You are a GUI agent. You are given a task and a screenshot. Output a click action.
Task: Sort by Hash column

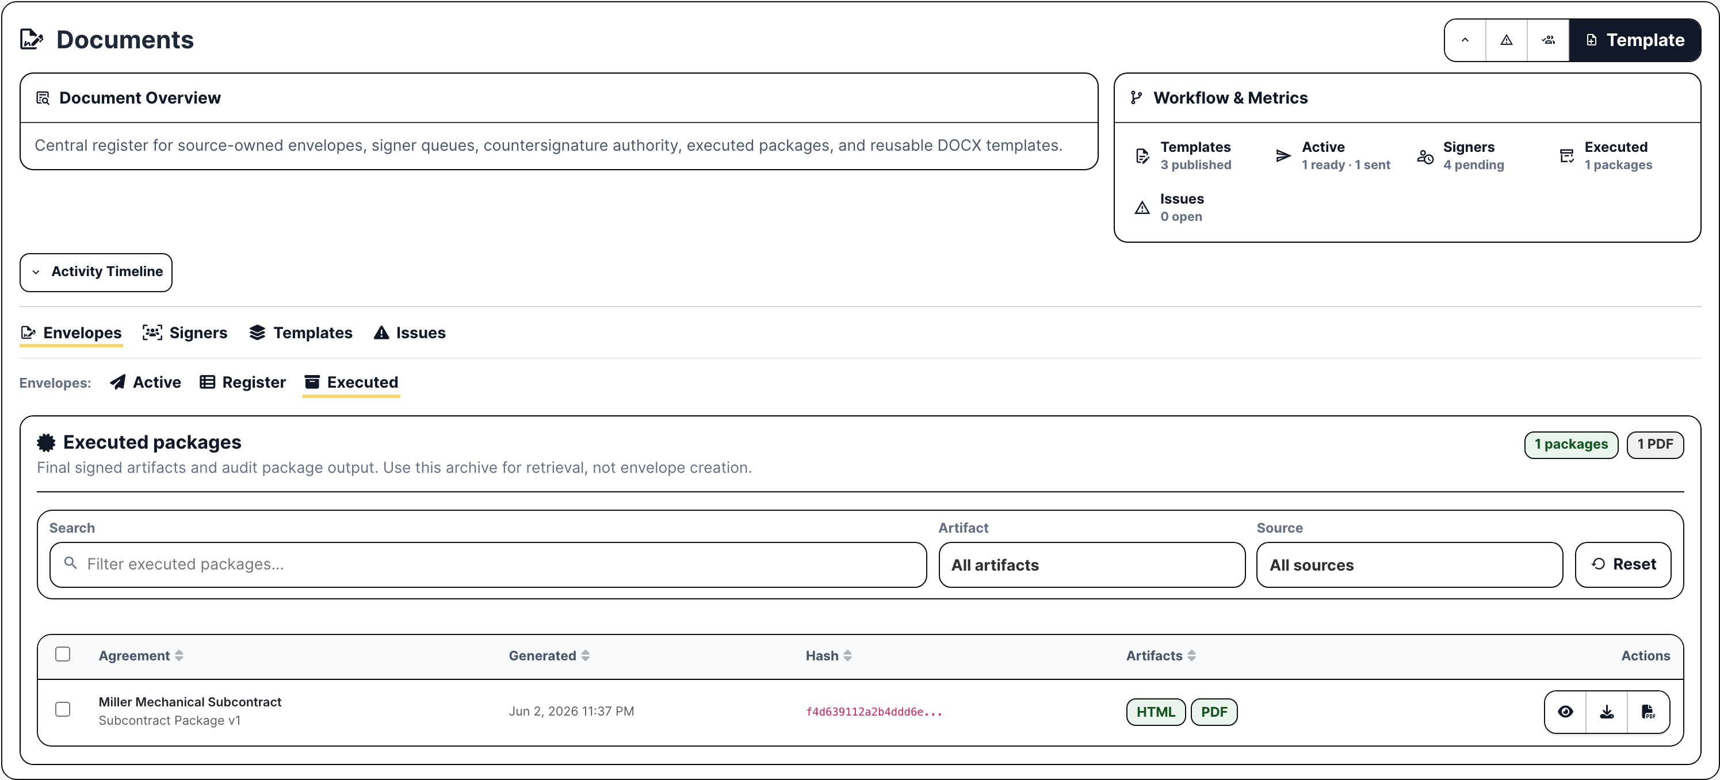point(828,656)
